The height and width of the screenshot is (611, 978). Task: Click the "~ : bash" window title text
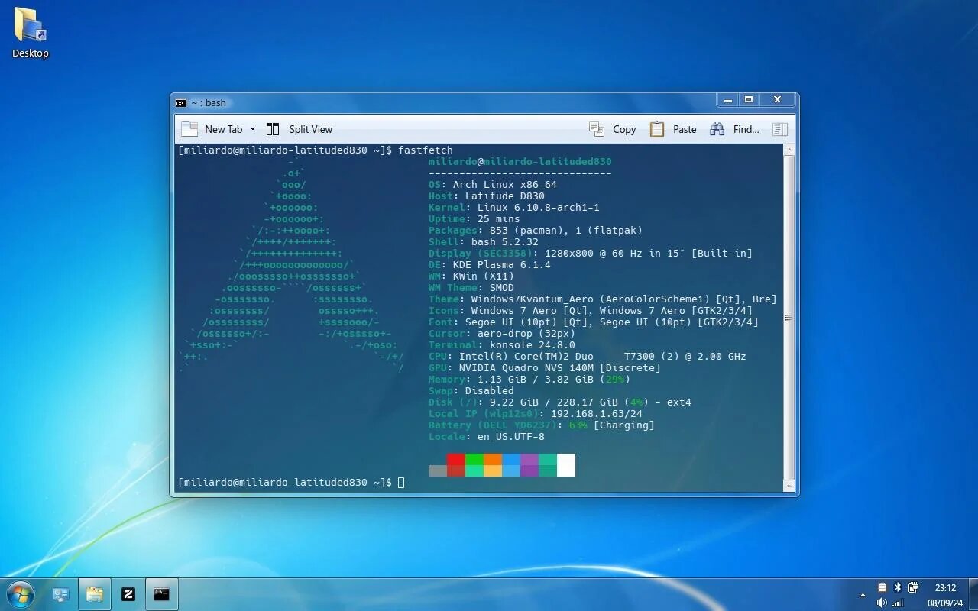click(209, 102)
